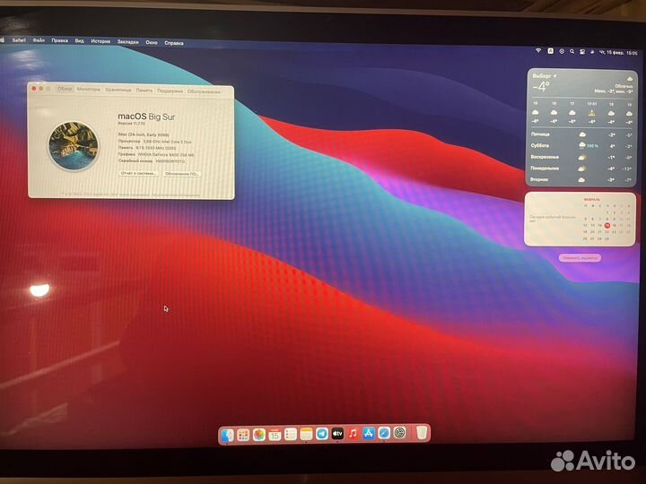Click the small icon beside the date

pos(592,52)
